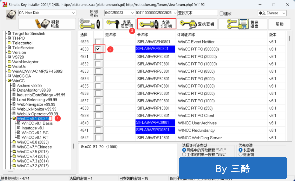The height and width of the screenshot is (181, 295).
Task: Open the C:\ Hard Disk drive dropdown
Action: (x=73, y=13)
